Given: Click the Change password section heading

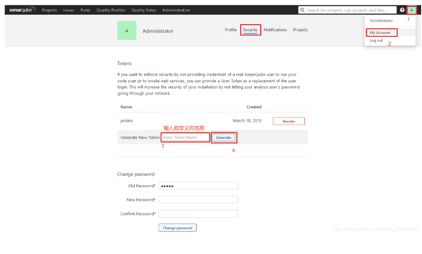Looking at the screenshot, I should (136, 174).
